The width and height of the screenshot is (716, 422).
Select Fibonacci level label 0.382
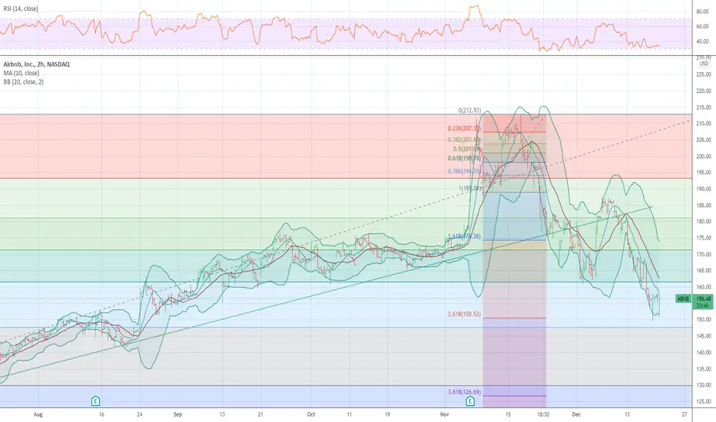(463, 140)
